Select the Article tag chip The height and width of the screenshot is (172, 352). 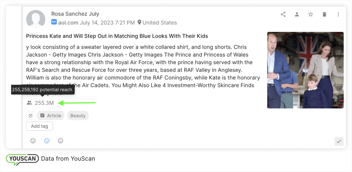tap(51, 116)
